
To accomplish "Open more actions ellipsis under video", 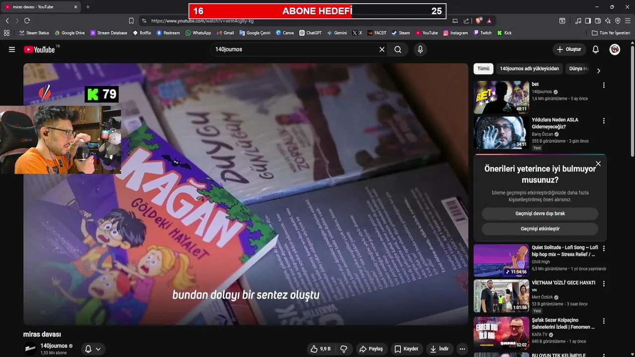I will tap(462, 349).
